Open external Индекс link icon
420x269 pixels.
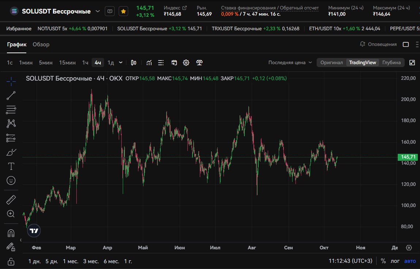(x=184, y=8)
